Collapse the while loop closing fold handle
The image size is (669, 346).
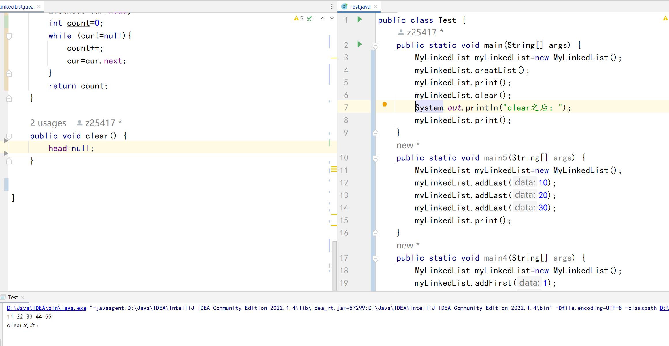9,73
